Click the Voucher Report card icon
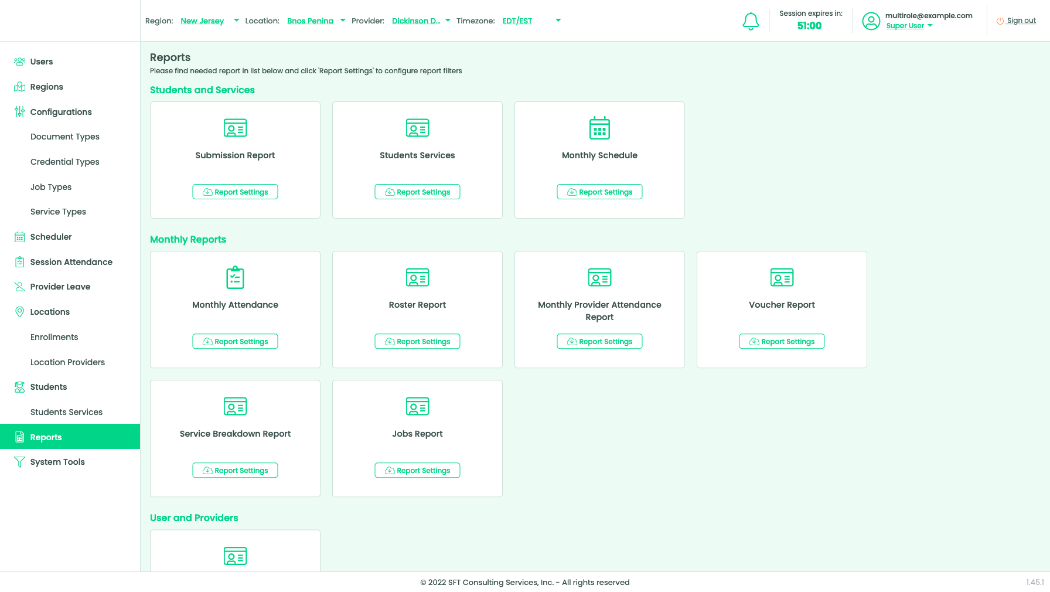This screenshot has height=592, width=1050. click(x=782, y=277)
